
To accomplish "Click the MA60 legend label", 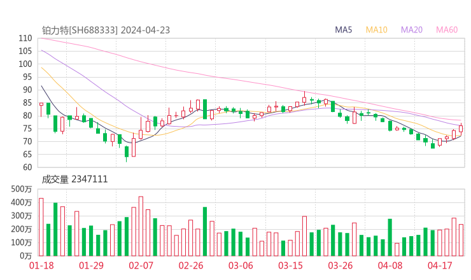I will pyautogui.click(x=447, y=30).
